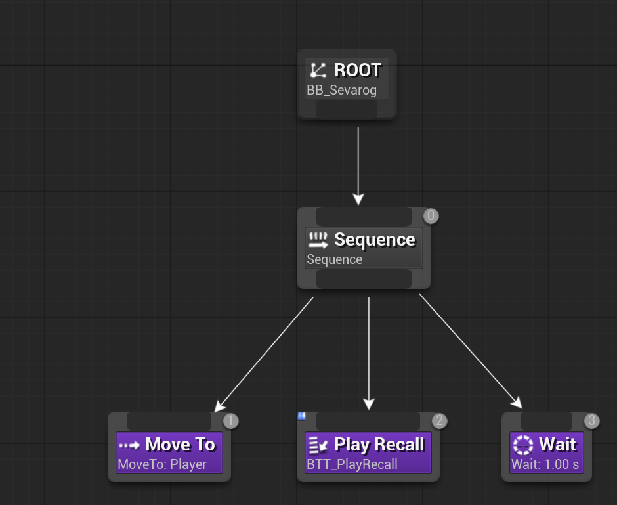
Task: Click the ROOT node bottom output pin
Action: 347,108
